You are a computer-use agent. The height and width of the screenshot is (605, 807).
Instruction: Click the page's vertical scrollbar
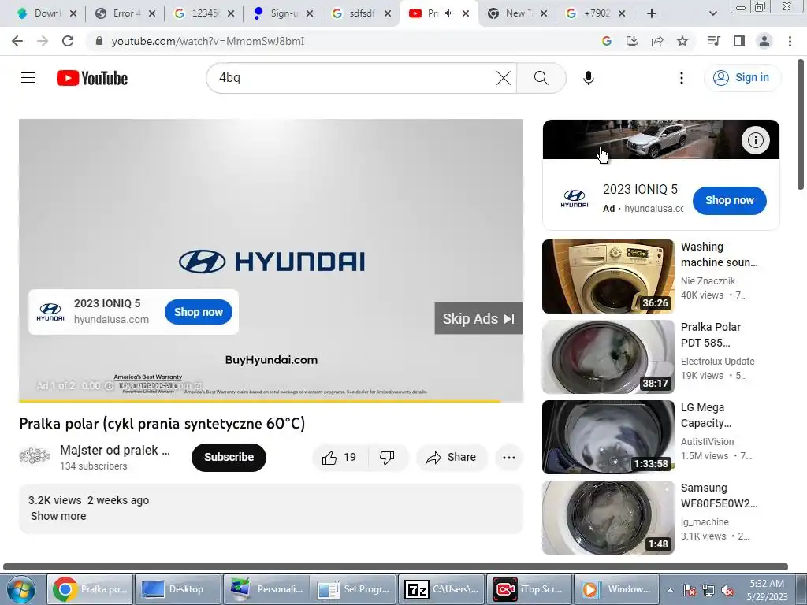[801, 125]
